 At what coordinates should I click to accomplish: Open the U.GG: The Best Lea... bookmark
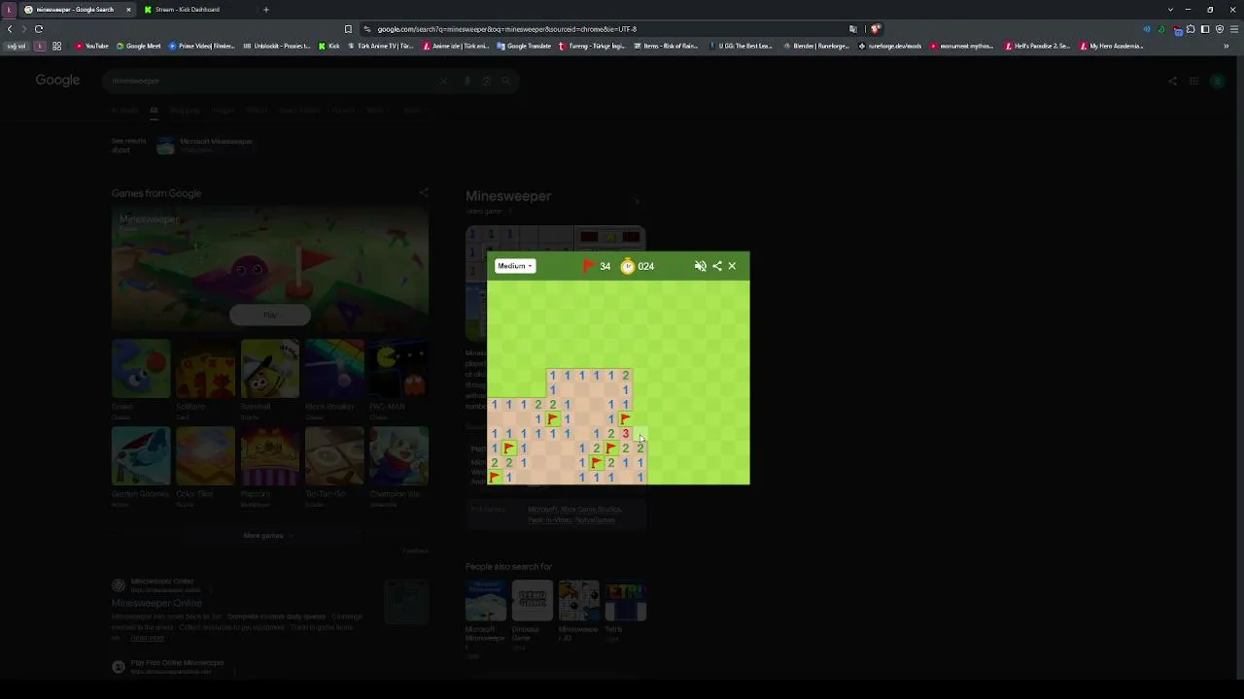coord(740,46)
